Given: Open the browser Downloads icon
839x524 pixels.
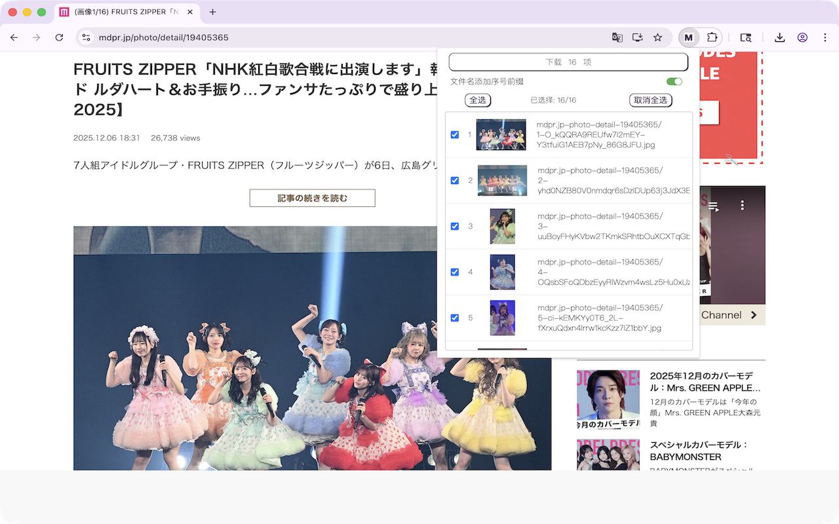Looking at the screenshot, I should 779,37.
